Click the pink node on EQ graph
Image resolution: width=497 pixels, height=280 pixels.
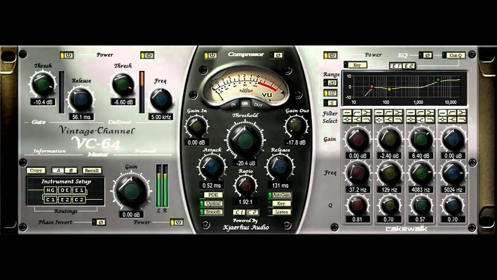(x=372, y=86)
